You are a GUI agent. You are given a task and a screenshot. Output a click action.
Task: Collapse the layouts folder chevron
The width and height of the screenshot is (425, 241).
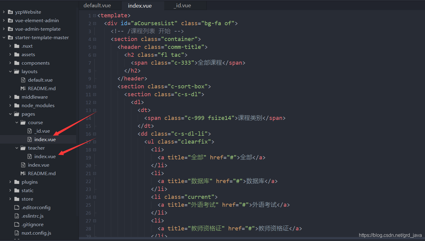point(10,72)
